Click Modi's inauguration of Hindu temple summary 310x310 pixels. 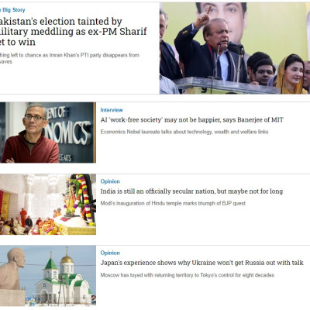173,203
